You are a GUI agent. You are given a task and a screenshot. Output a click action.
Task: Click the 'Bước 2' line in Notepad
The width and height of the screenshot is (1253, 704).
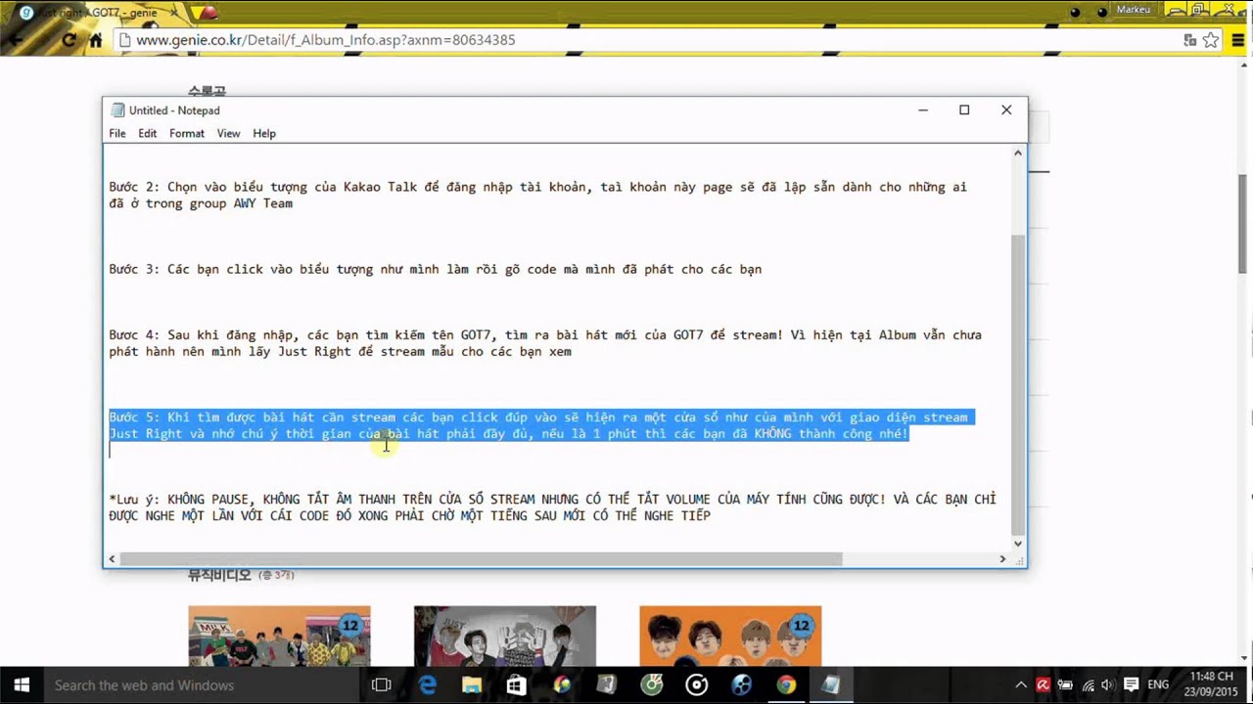(537, 195)
